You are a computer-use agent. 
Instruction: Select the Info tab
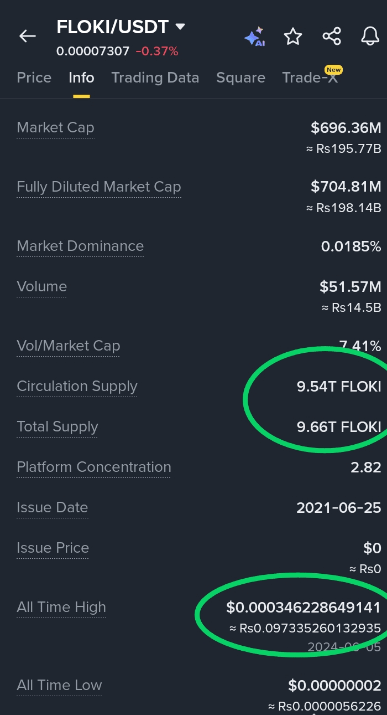81,78
